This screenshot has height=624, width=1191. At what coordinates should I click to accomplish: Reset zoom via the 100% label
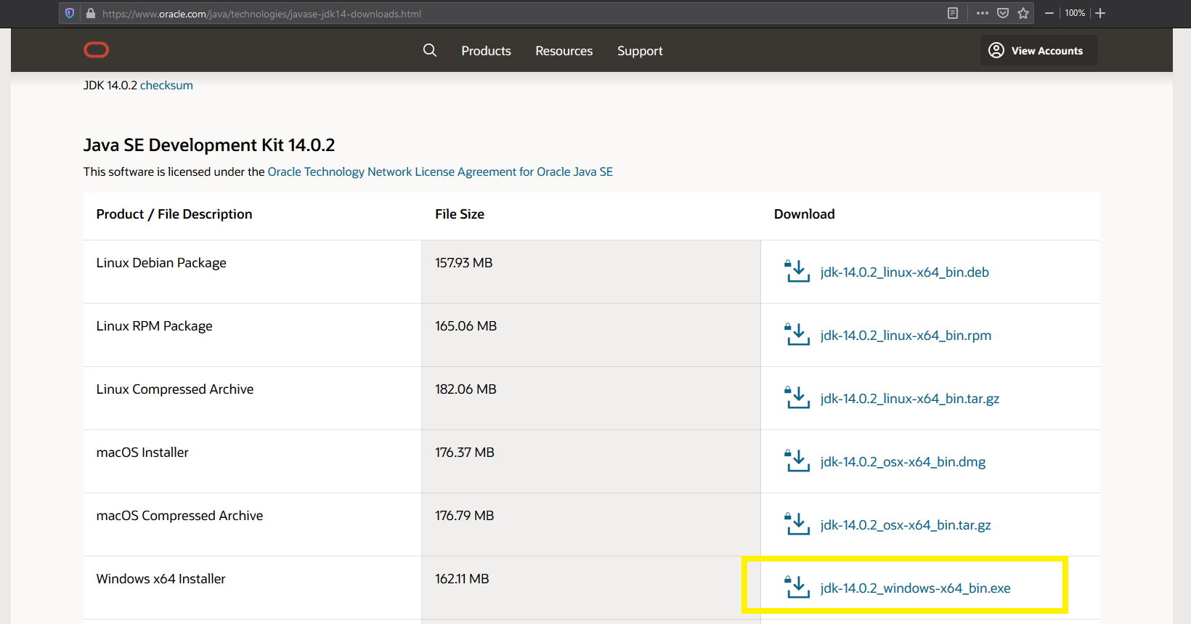(1075, 13)
